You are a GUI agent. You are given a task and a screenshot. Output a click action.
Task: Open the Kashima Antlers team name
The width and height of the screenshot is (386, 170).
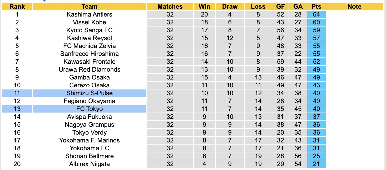[89, 14]
